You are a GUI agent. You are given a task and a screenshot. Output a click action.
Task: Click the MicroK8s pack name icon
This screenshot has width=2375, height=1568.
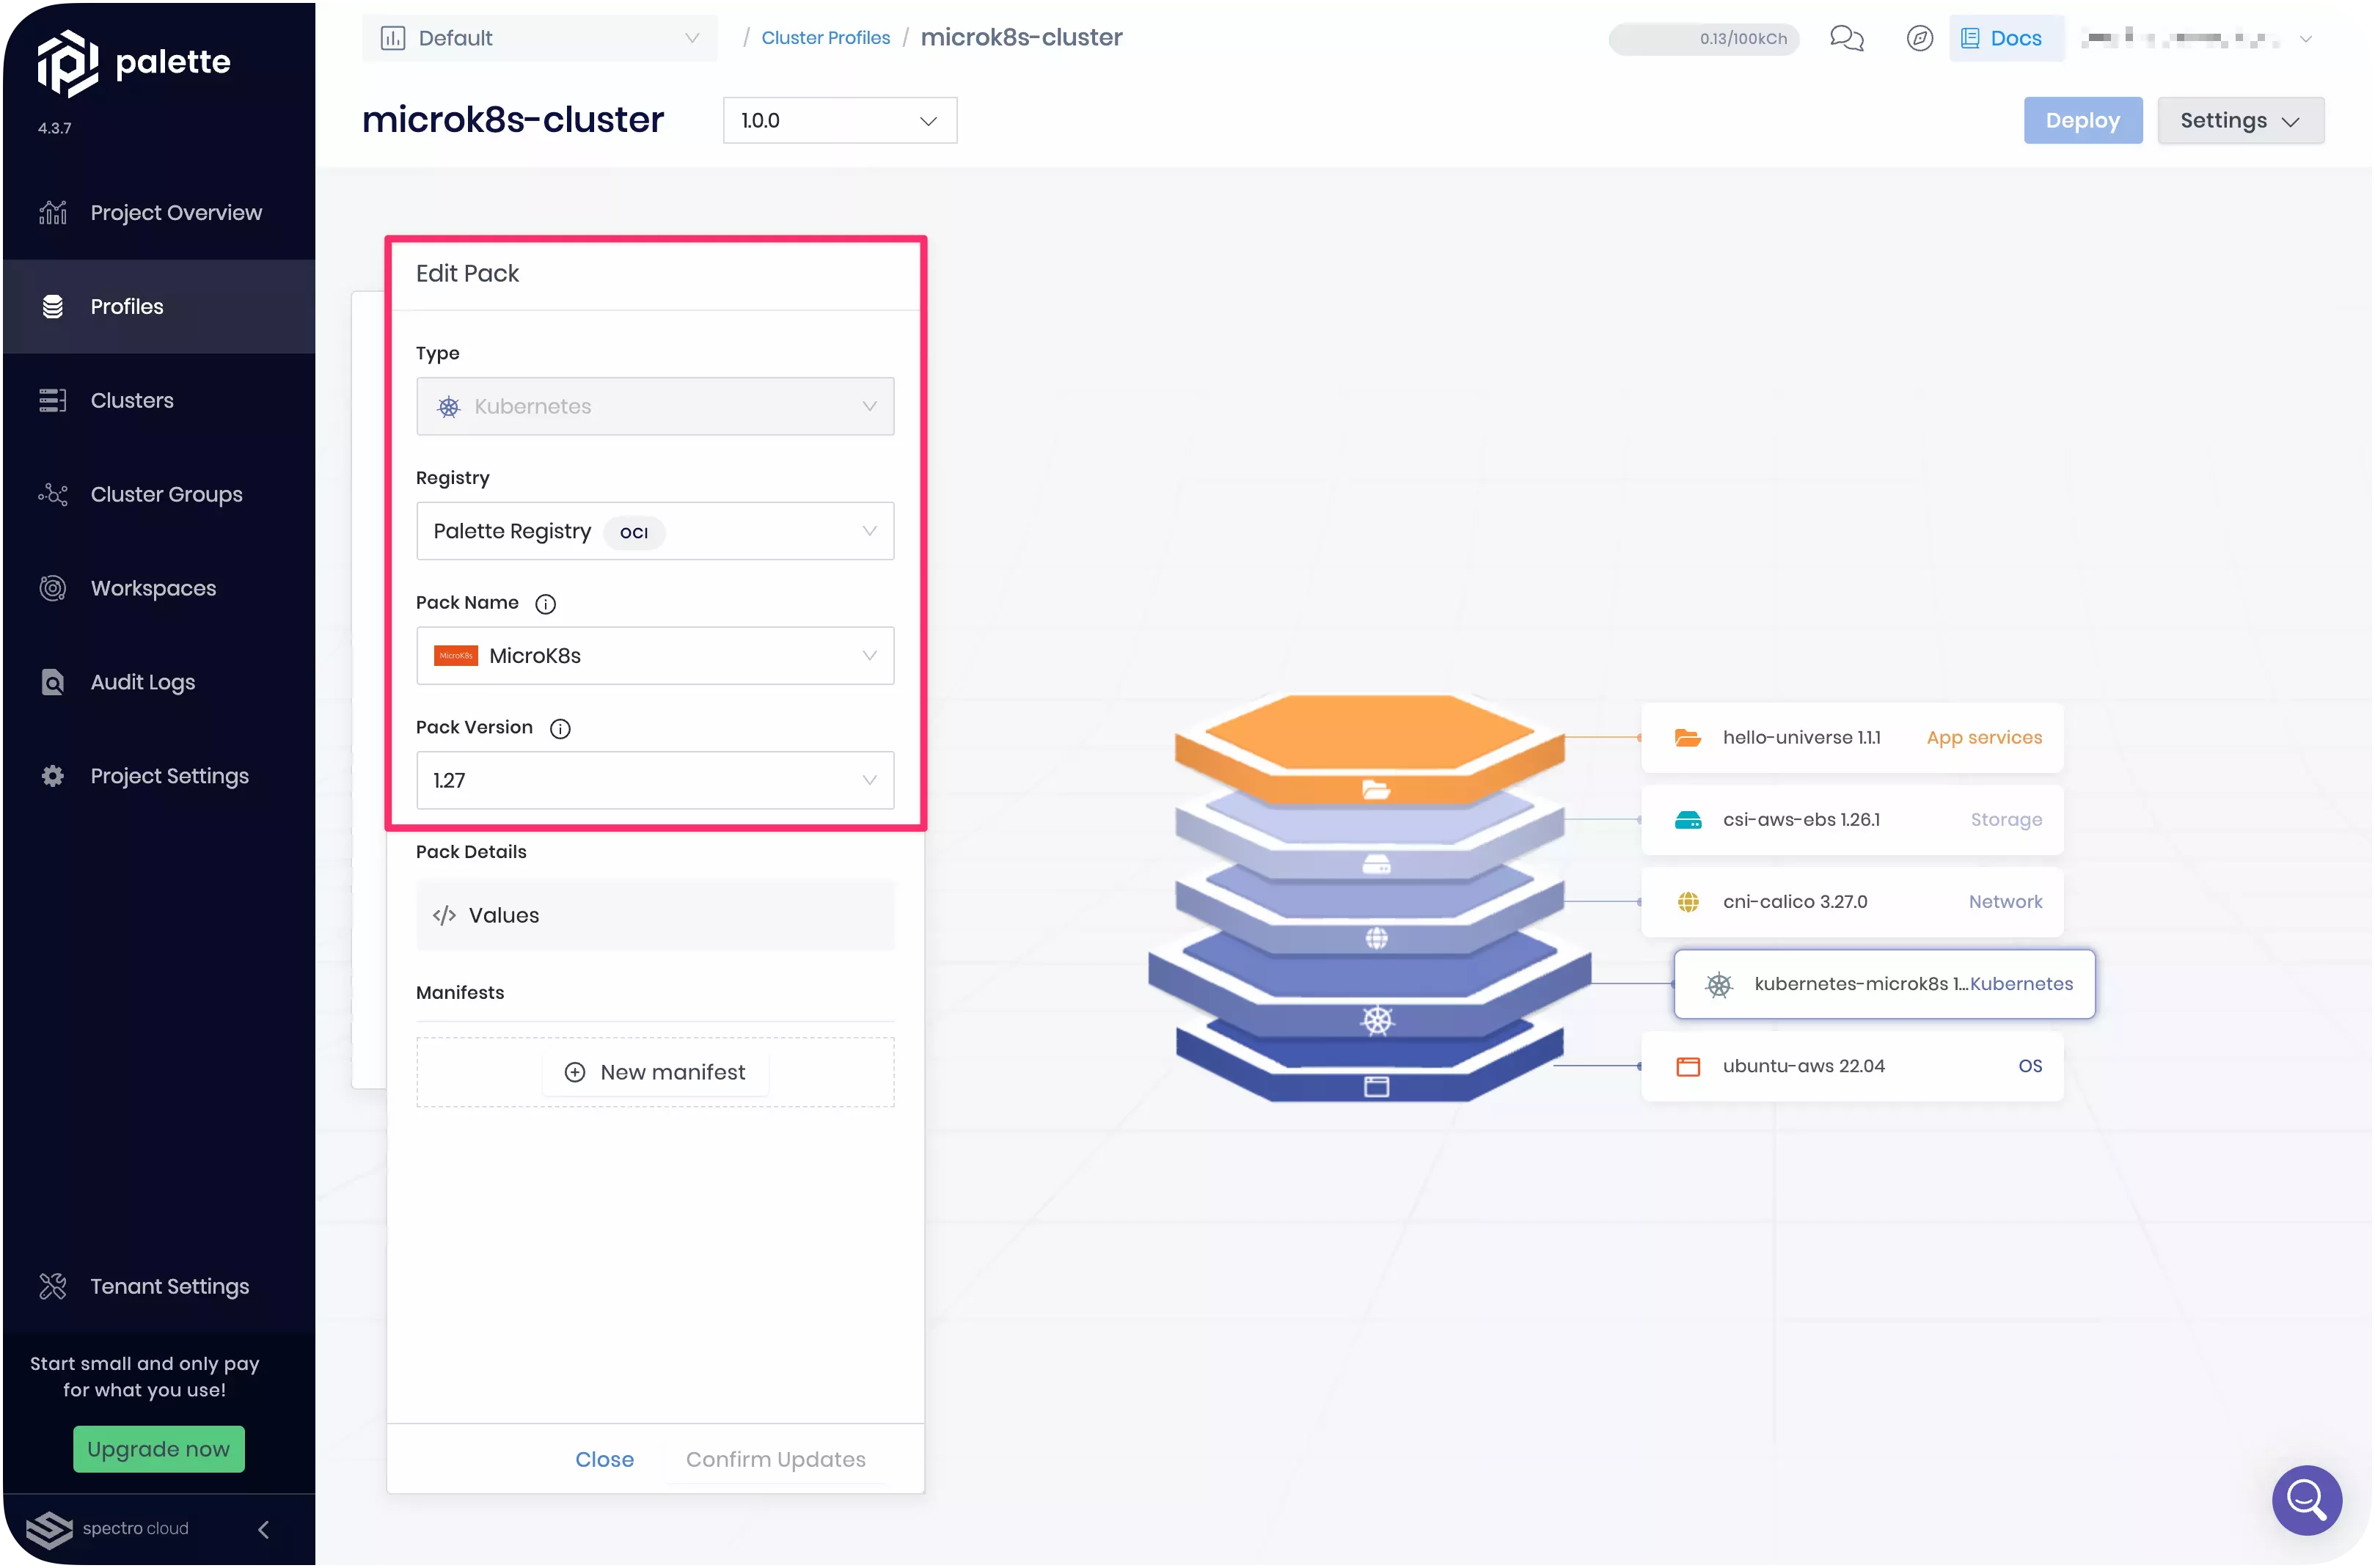tap(453, 654)
